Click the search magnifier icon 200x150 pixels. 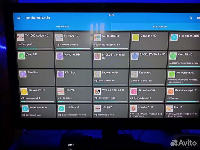(x=191, y=18)
